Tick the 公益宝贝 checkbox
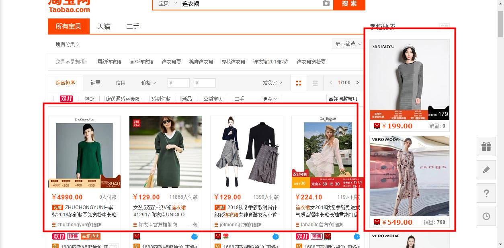Screen dimensions: 504x248 (x=199, y=98)
